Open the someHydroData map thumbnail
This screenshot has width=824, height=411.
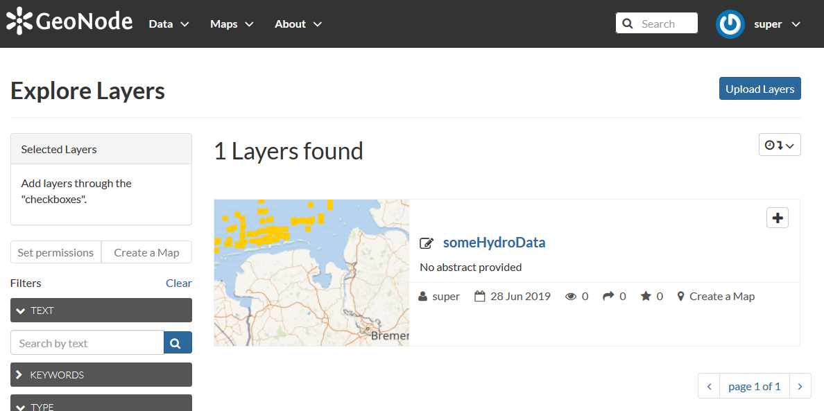click(x=311, y=272)
